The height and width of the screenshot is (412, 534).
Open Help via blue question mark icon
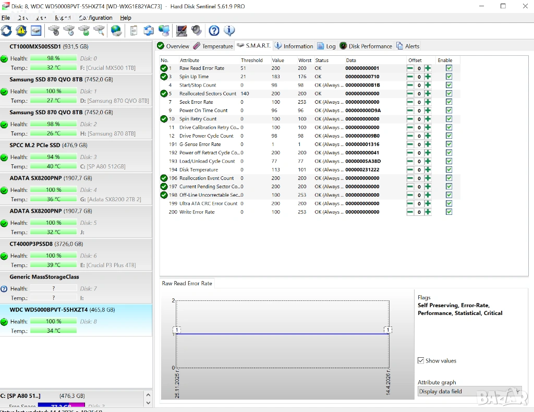tap(214, 31)
